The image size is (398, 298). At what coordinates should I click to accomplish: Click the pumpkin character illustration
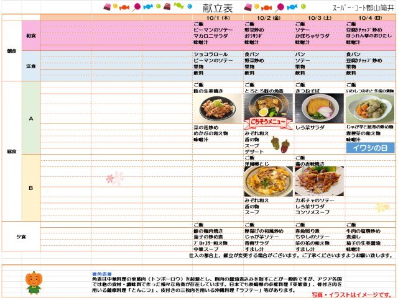pyautogui.click(x=34, y=282)
